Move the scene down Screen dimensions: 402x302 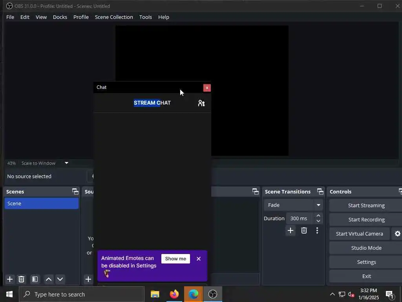[x=60, y=279]
